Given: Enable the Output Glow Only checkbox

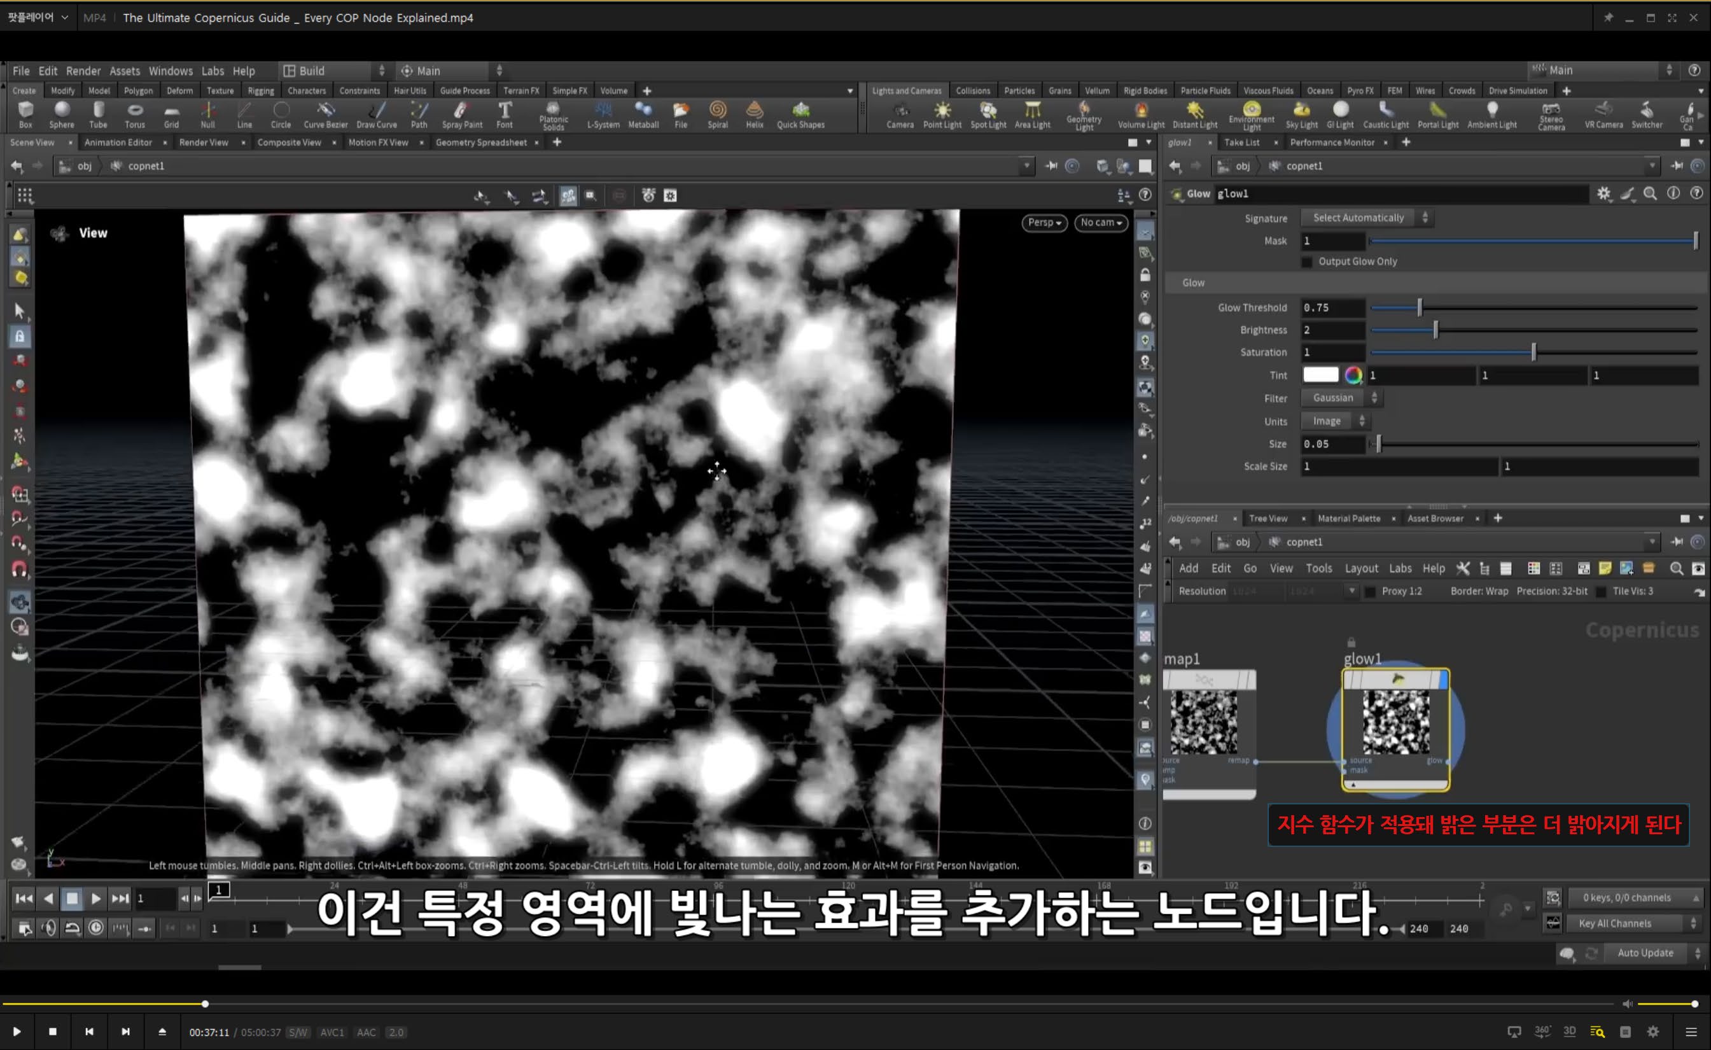Looking at the screenshot, I should point(1308,262).
